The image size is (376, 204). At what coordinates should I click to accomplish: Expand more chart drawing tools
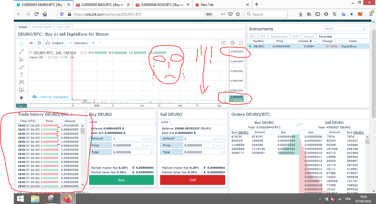tap(21, 106)
